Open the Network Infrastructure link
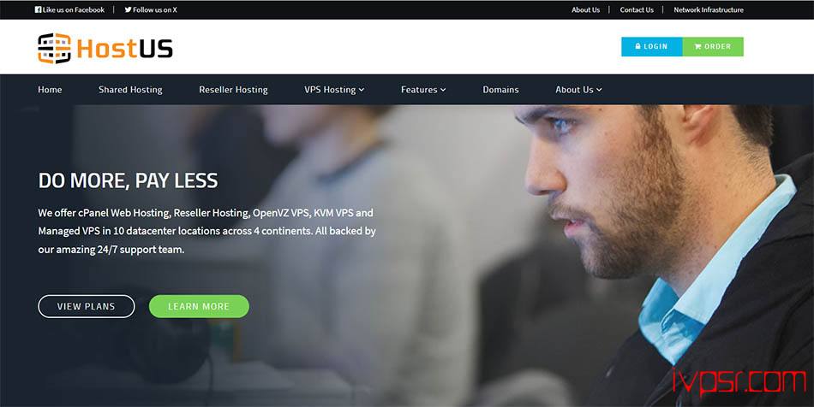This screenshot has height=407, width=814. tap(708, 10)
